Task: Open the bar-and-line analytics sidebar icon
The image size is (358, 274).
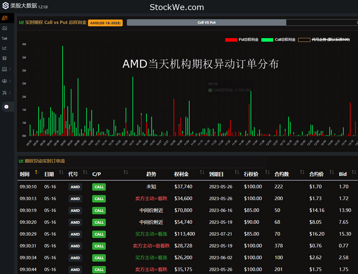Action: coord(5,28)
